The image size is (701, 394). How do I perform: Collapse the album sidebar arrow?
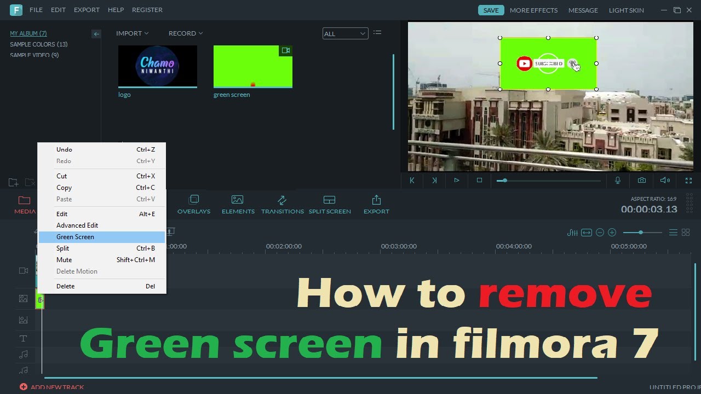point(96,34)
